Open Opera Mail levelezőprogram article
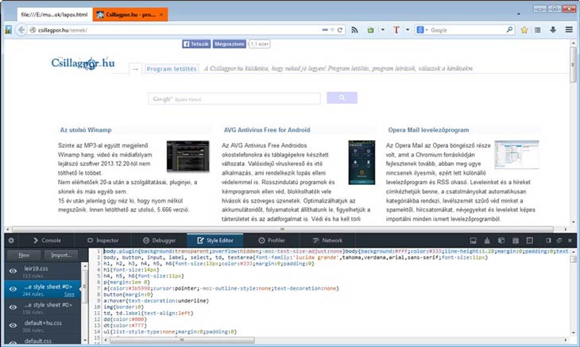 click(x=428, y=129)
